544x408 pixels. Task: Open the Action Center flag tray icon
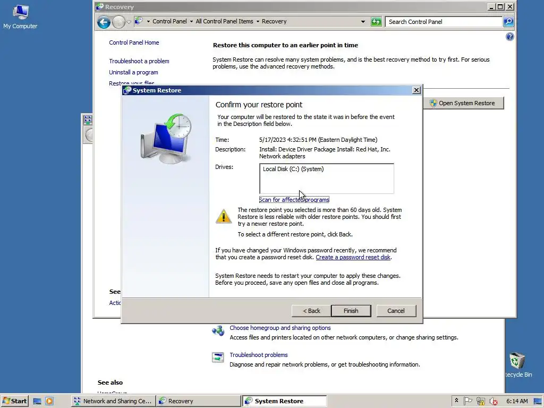pyautogui.click(x=467, y=401)
